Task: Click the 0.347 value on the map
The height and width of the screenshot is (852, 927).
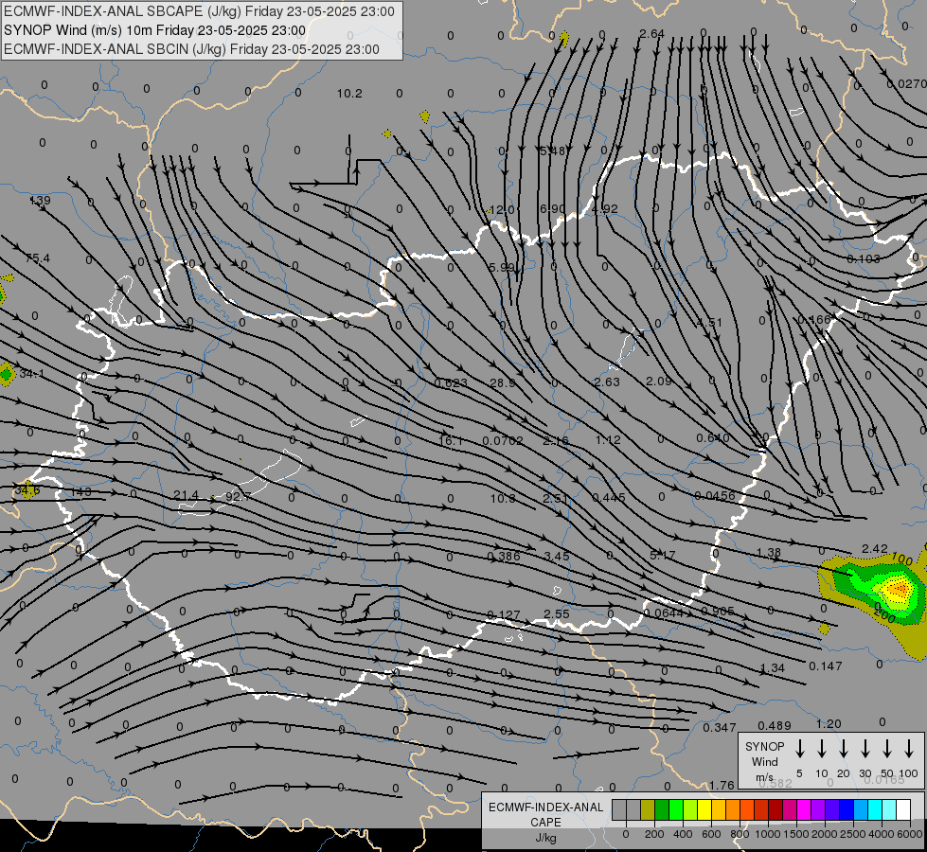Action: [720, 728]
